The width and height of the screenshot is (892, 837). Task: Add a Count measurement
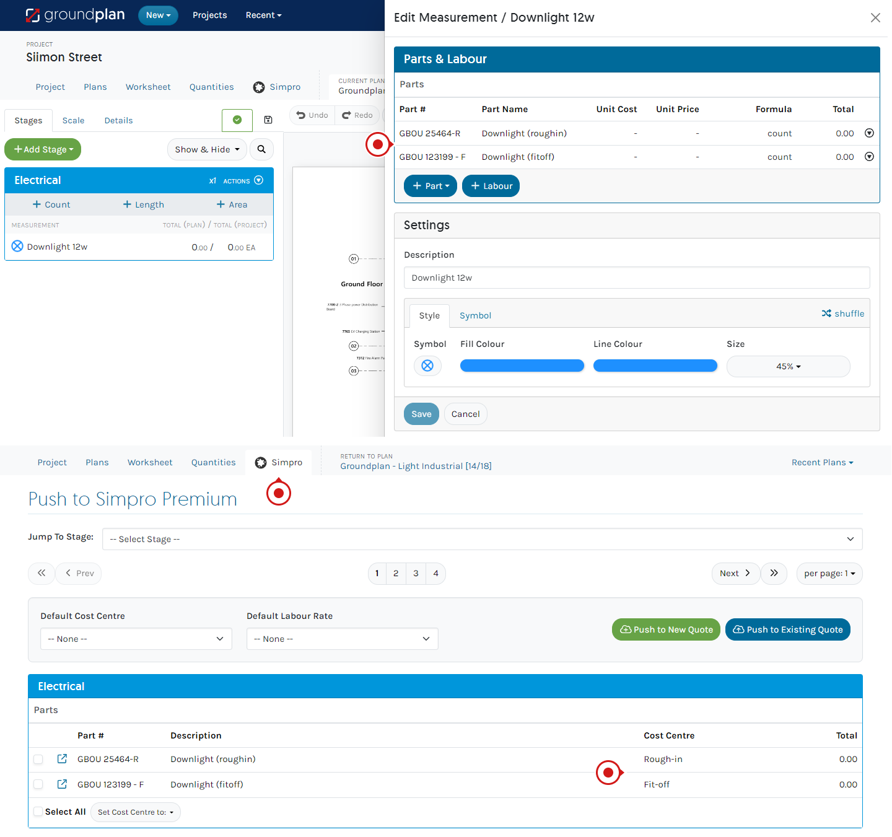point(51,204)
